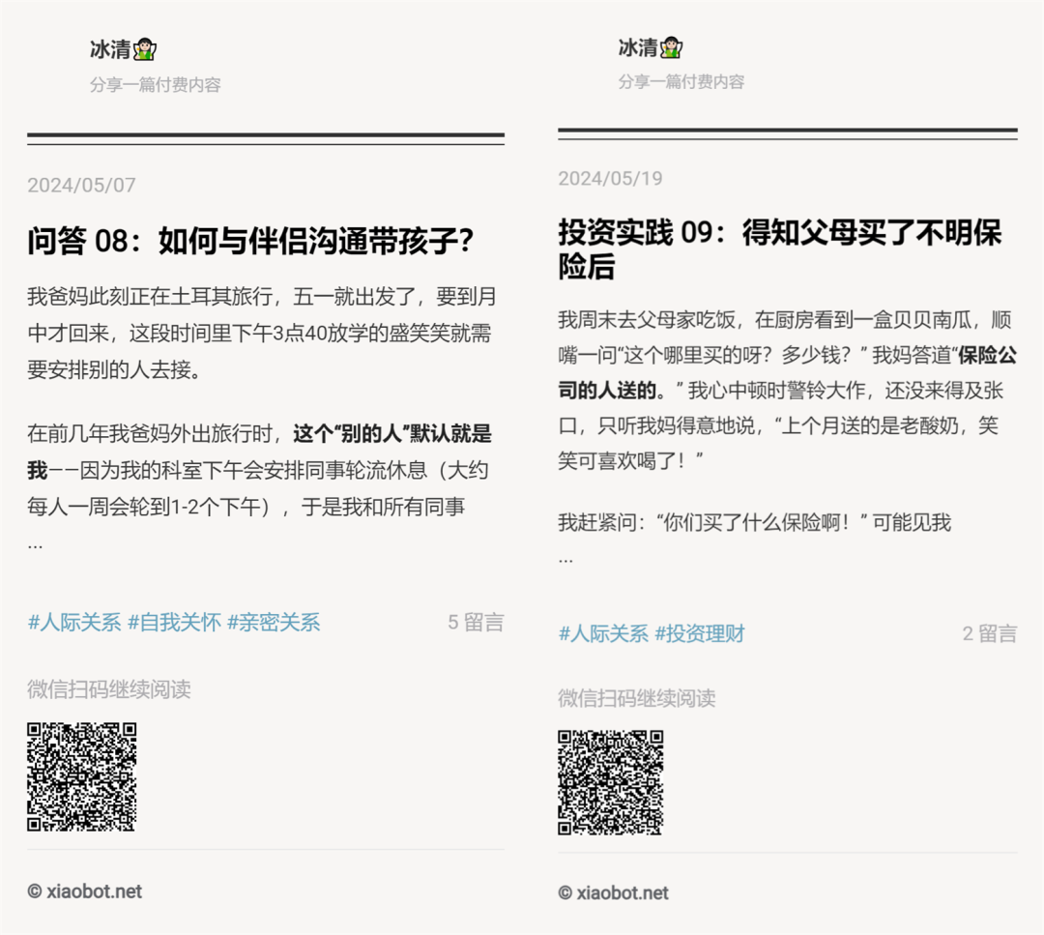Viewport: 1044px width, 935px height.
Task: Open the QR code under the 问答 08 article
Action: tap(82, 776)
